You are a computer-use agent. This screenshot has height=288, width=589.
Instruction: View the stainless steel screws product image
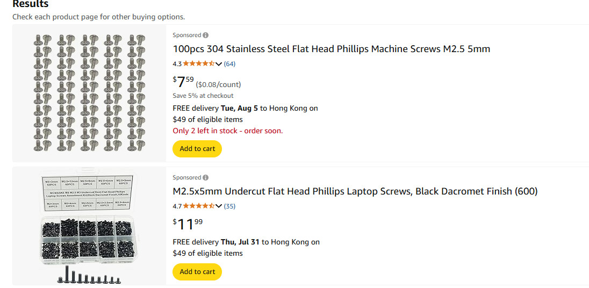(x=89, y=93)
